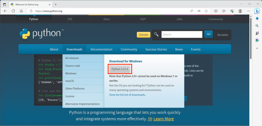Switch to the Community top tab

(x=216, y=19)
